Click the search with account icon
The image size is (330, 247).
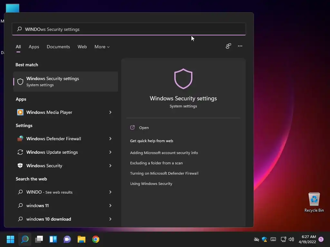(x=228, y=46)
